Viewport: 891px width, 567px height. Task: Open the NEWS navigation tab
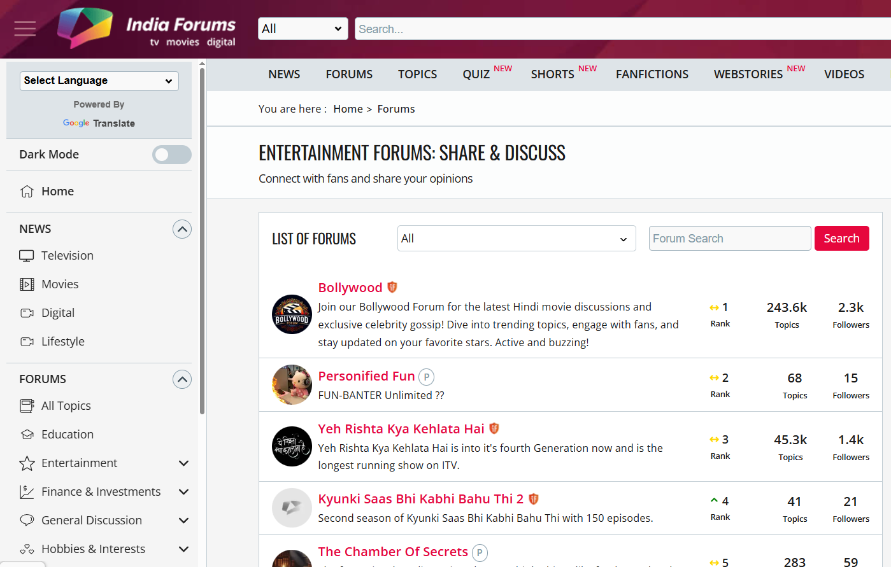[284, 74]
